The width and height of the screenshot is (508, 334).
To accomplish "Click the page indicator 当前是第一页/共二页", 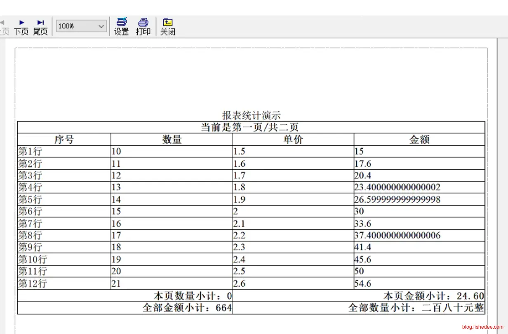I will tap(250, 127).
